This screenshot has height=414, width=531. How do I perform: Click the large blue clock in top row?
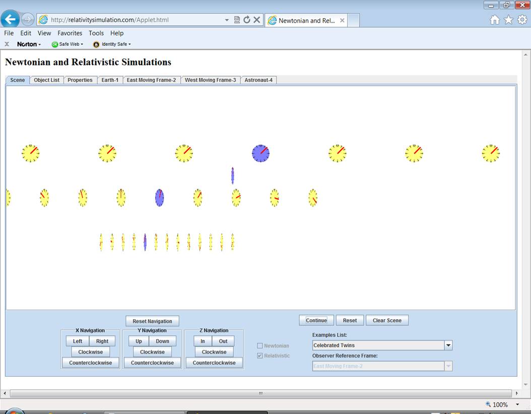[x=260, y=153]
